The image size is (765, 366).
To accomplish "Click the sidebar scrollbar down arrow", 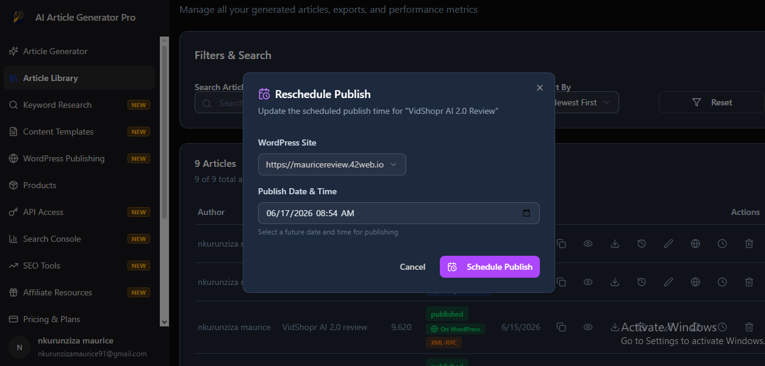I will click(x=164, y=321).
